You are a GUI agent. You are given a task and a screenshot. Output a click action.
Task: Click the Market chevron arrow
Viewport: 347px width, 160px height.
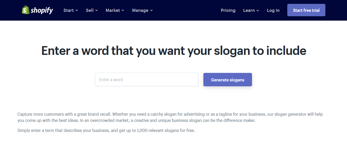(123, 11)
